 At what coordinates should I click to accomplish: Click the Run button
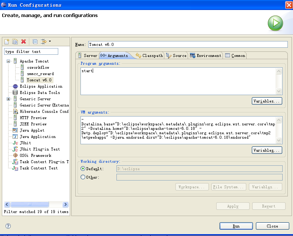236,226
